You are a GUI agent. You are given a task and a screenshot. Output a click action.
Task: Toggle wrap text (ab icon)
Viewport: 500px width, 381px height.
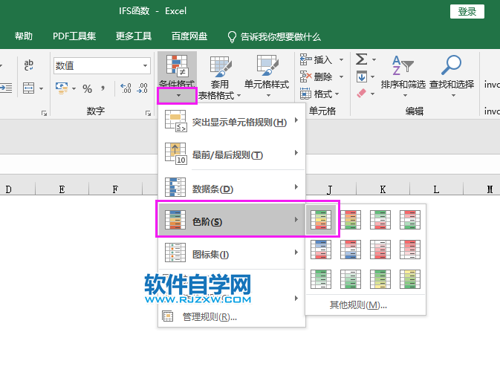[x=29, y=65]
